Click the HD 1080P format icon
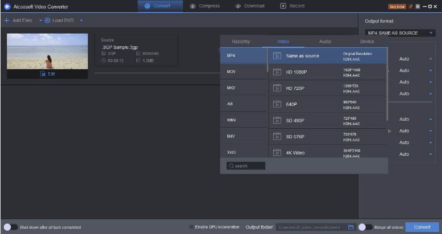The width and height of the screenshot is (442, 234). [277, 72]
